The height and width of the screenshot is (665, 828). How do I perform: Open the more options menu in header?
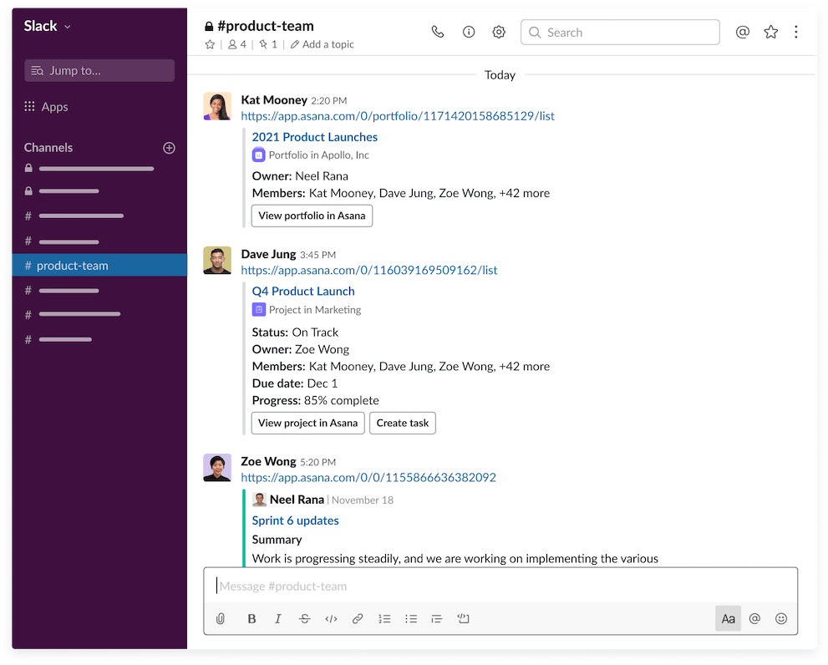pyautogui.click(x=795, y=32)
